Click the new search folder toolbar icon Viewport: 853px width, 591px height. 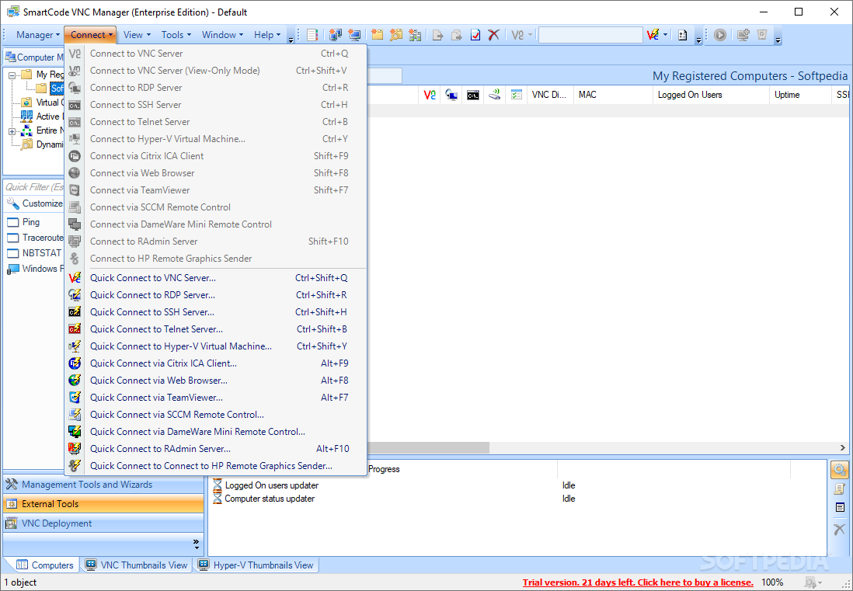[396, 35]
